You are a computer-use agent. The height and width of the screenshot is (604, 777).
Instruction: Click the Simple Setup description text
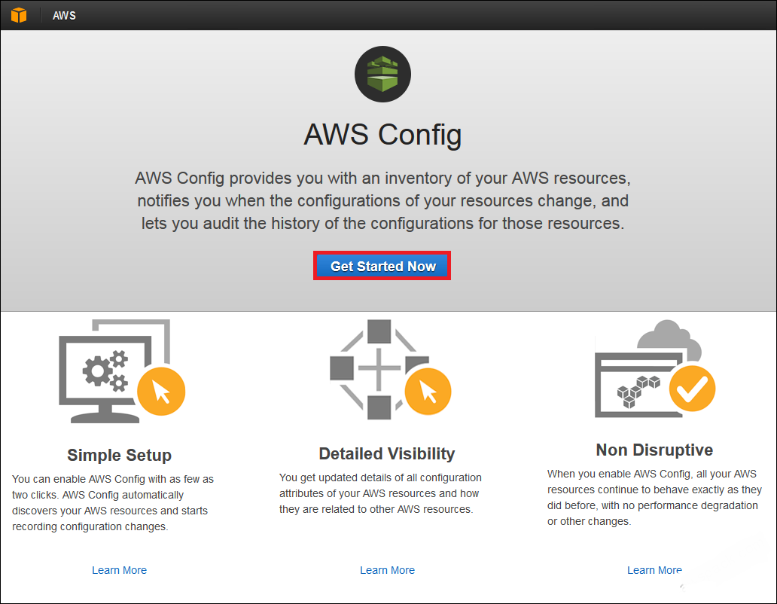point(113,503)
